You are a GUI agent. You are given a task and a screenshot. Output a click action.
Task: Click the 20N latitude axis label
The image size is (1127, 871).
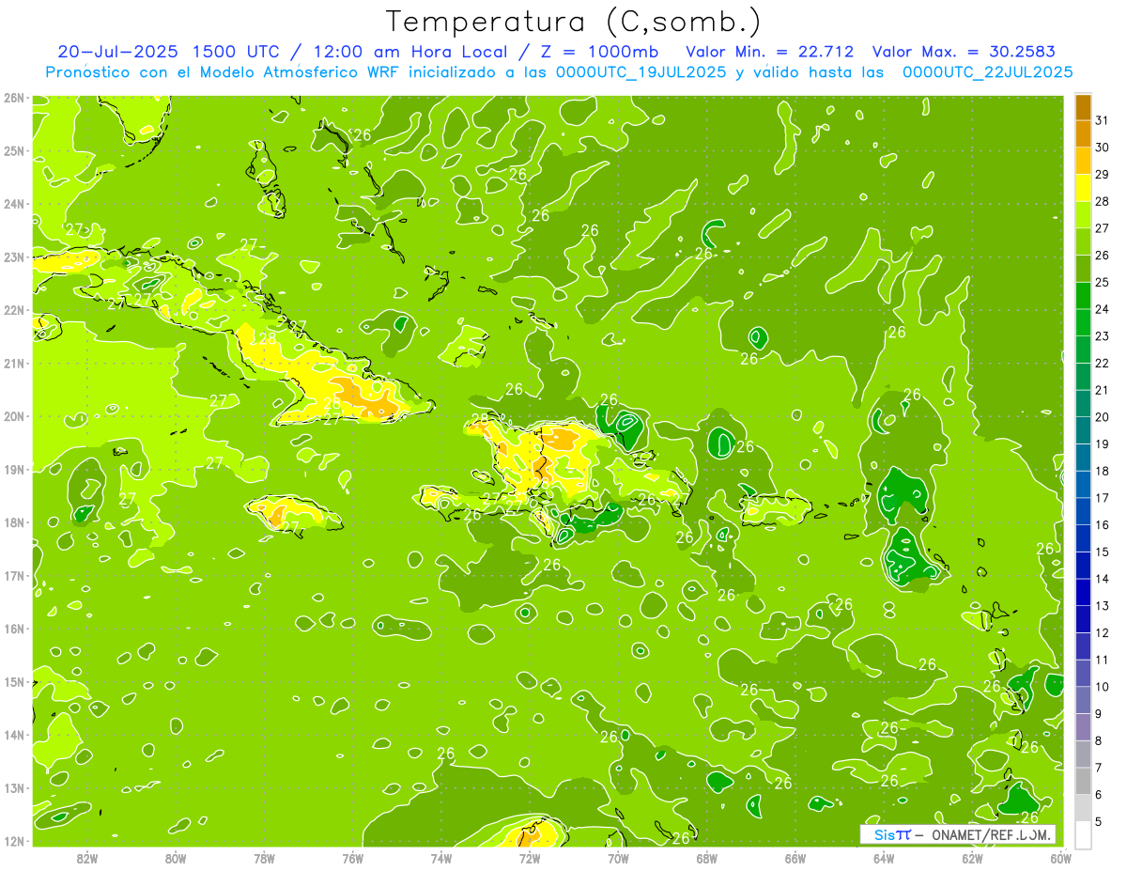(x=13, y=416)
